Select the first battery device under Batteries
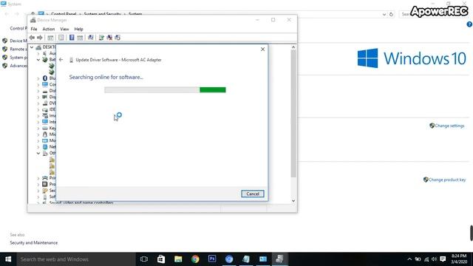This screenshot has width=473, height=266. 52,66
